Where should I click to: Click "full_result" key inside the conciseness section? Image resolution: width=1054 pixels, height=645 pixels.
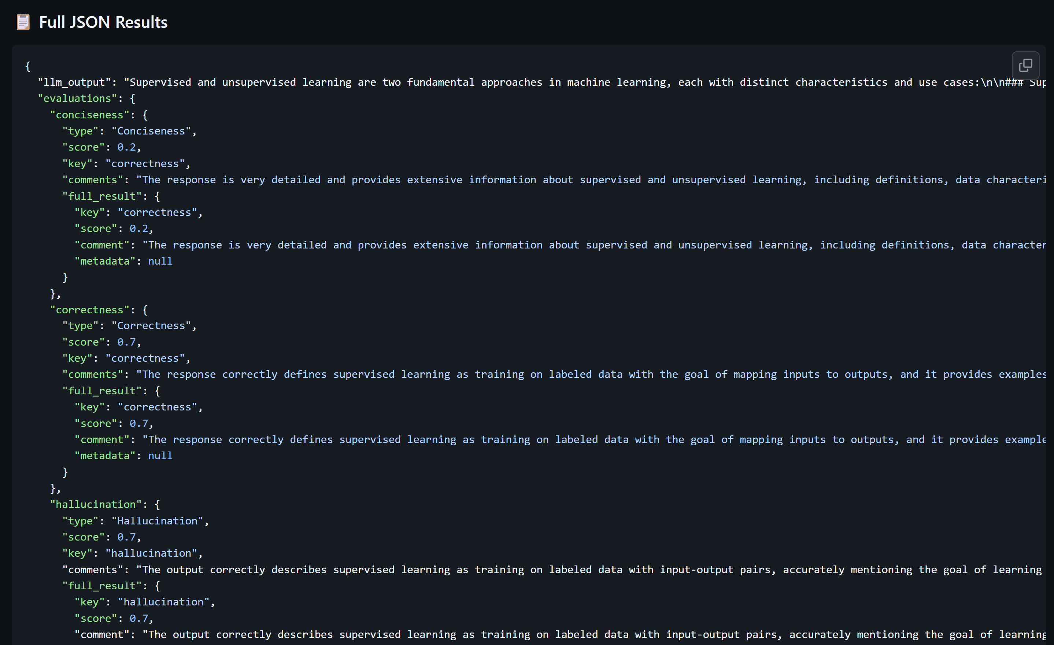coord(102,196)
